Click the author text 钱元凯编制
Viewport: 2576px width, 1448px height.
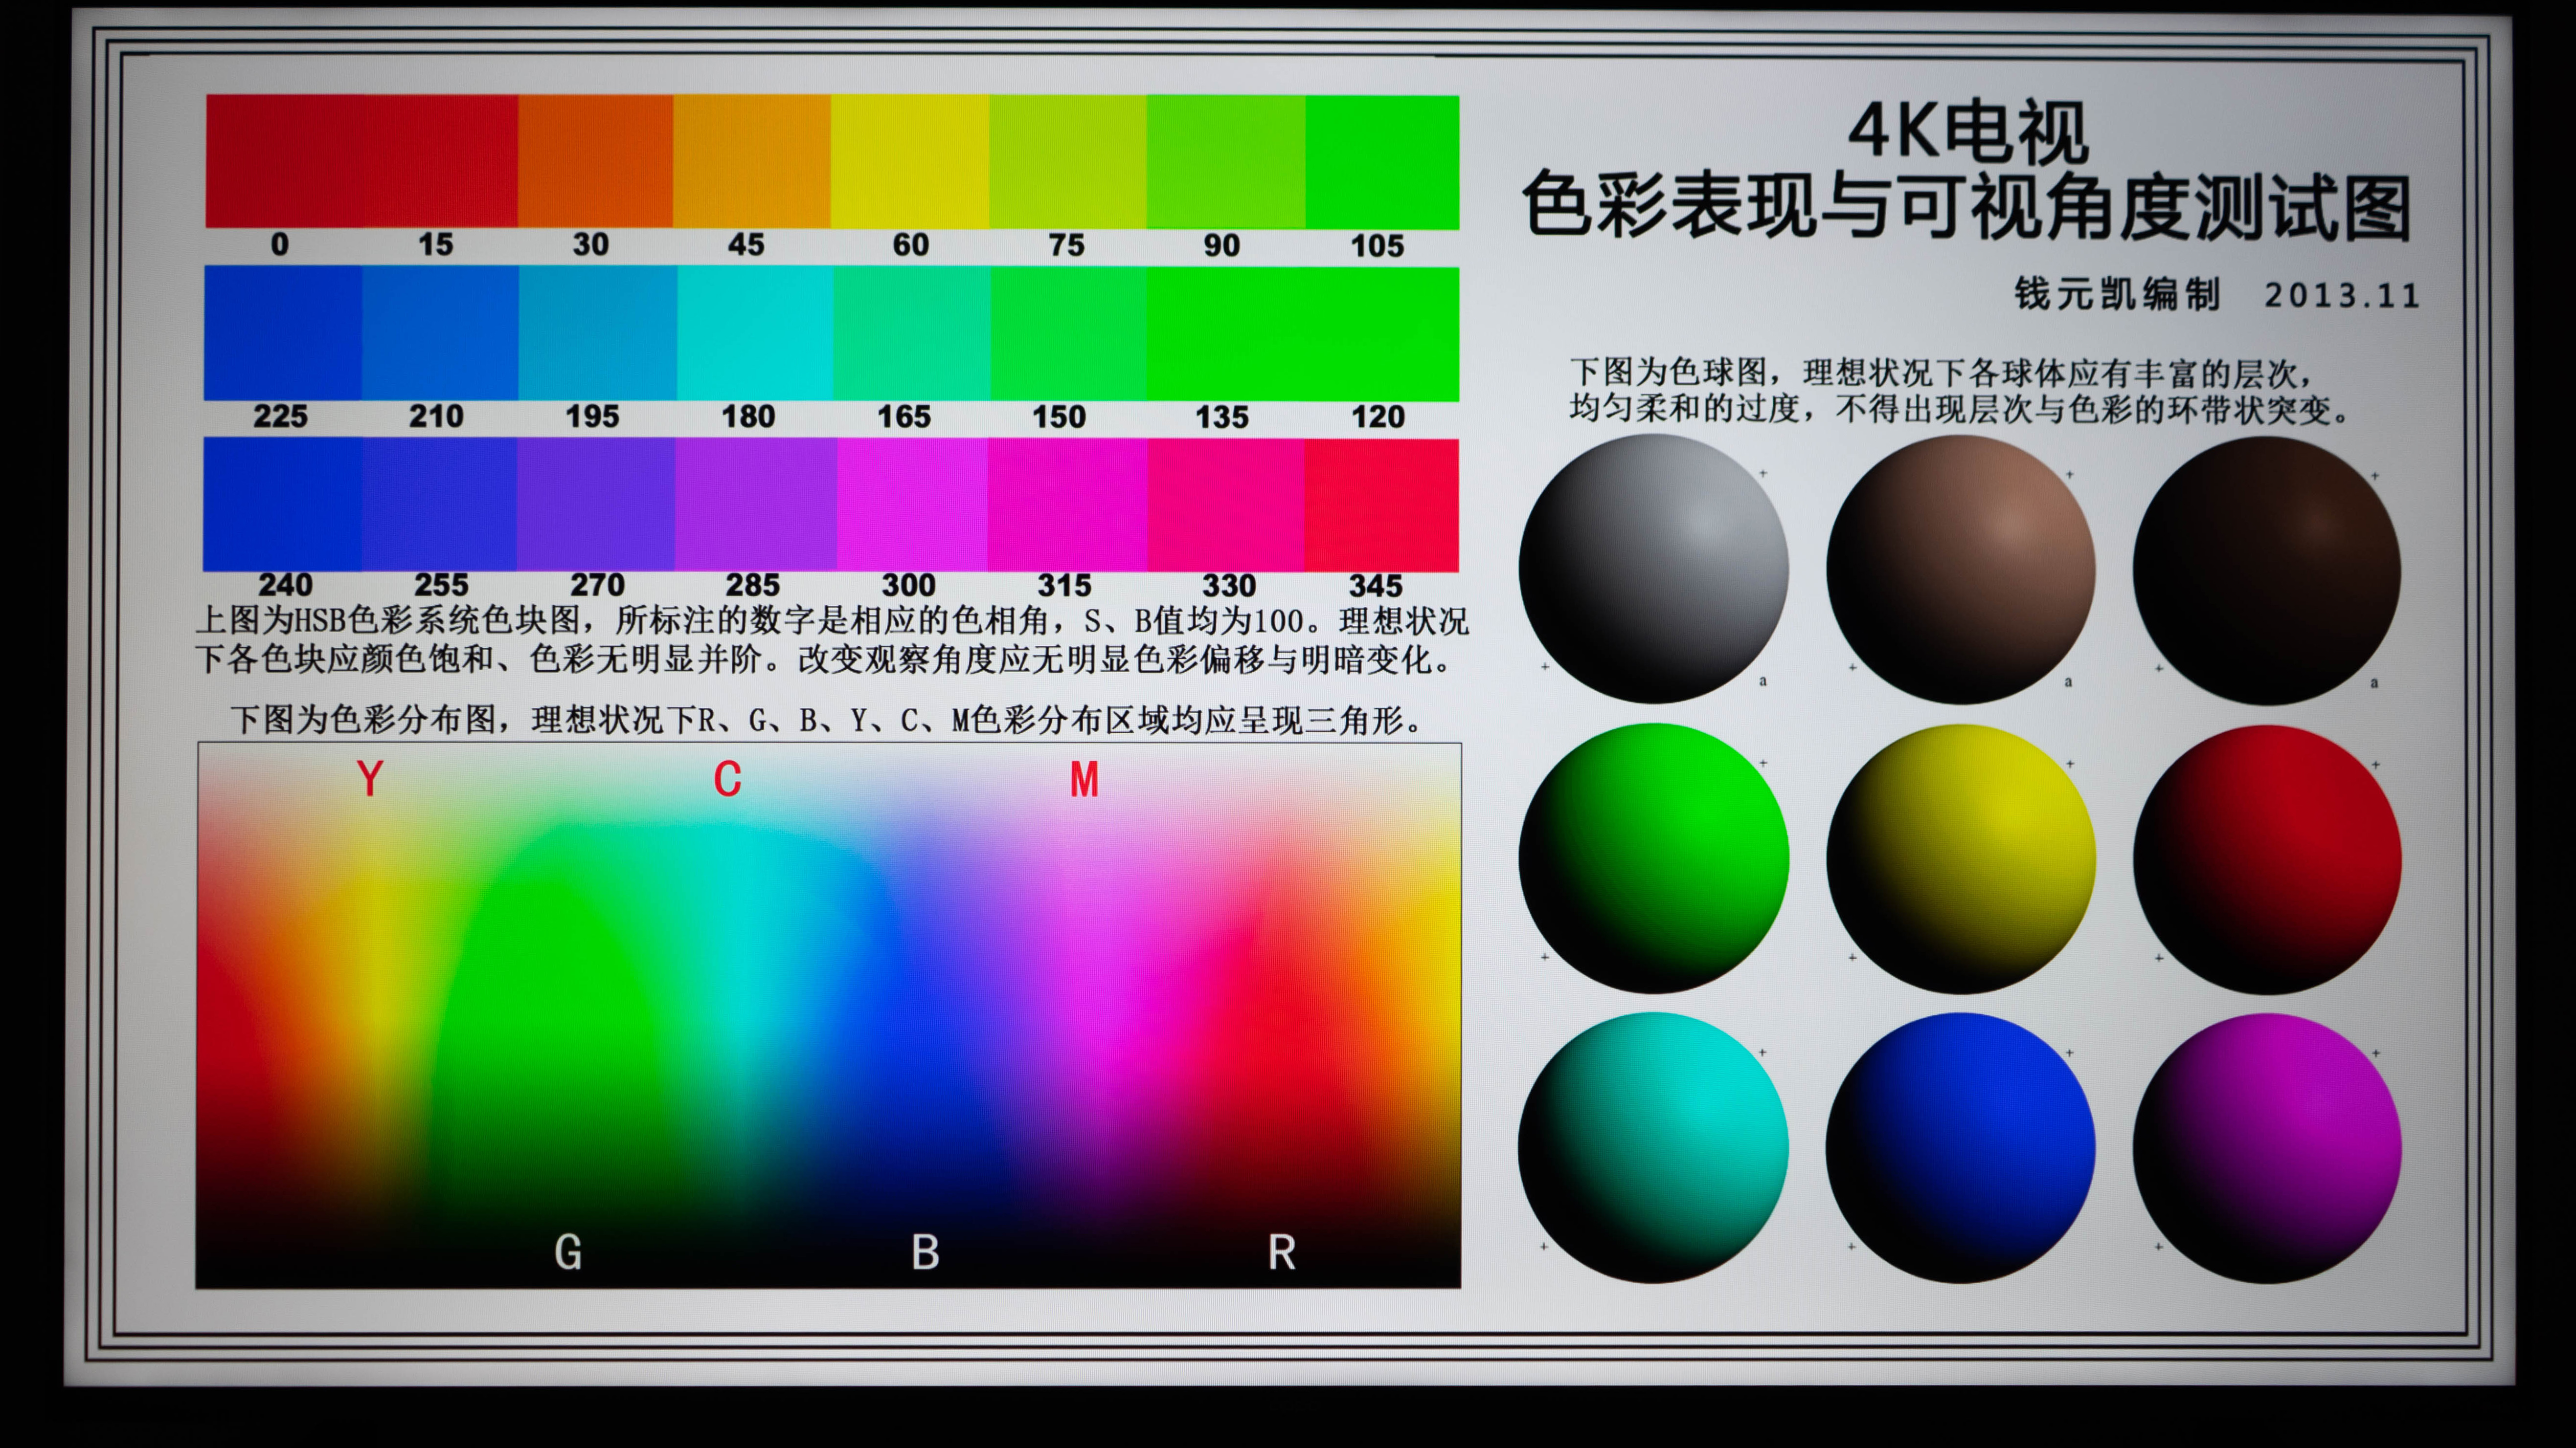pos(2117,294)
